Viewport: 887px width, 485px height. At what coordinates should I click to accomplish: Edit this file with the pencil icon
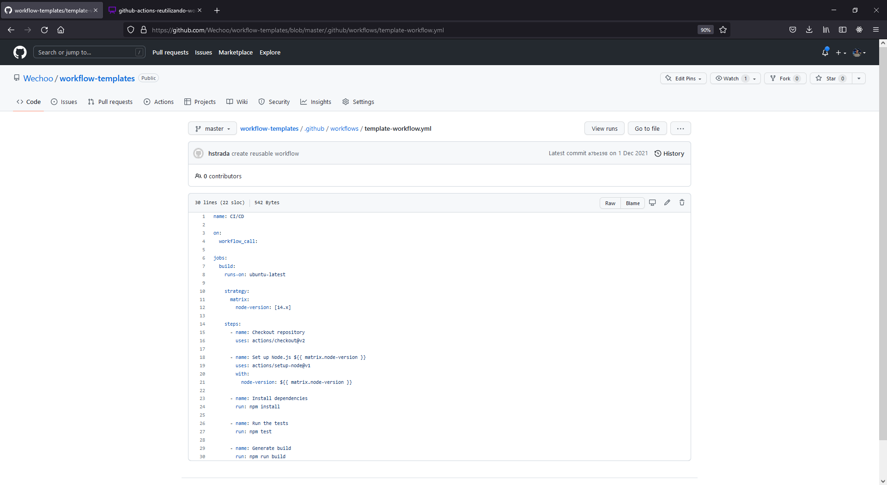667,203
